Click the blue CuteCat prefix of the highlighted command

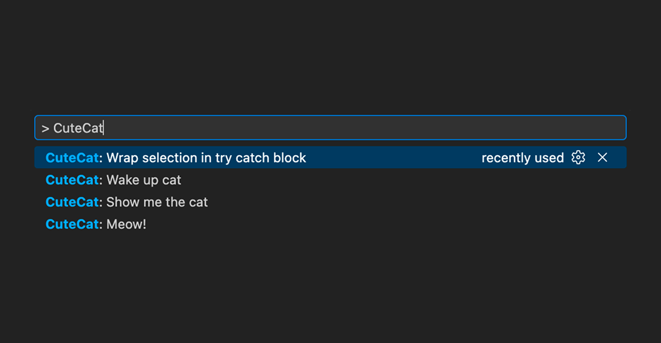[x=72, y=158]
